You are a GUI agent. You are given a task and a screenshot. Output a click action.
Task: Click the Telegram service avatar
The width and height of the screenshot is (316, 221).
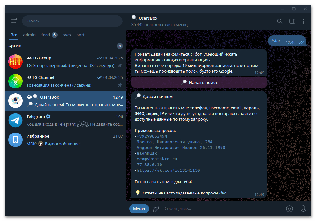click(15, 120)
